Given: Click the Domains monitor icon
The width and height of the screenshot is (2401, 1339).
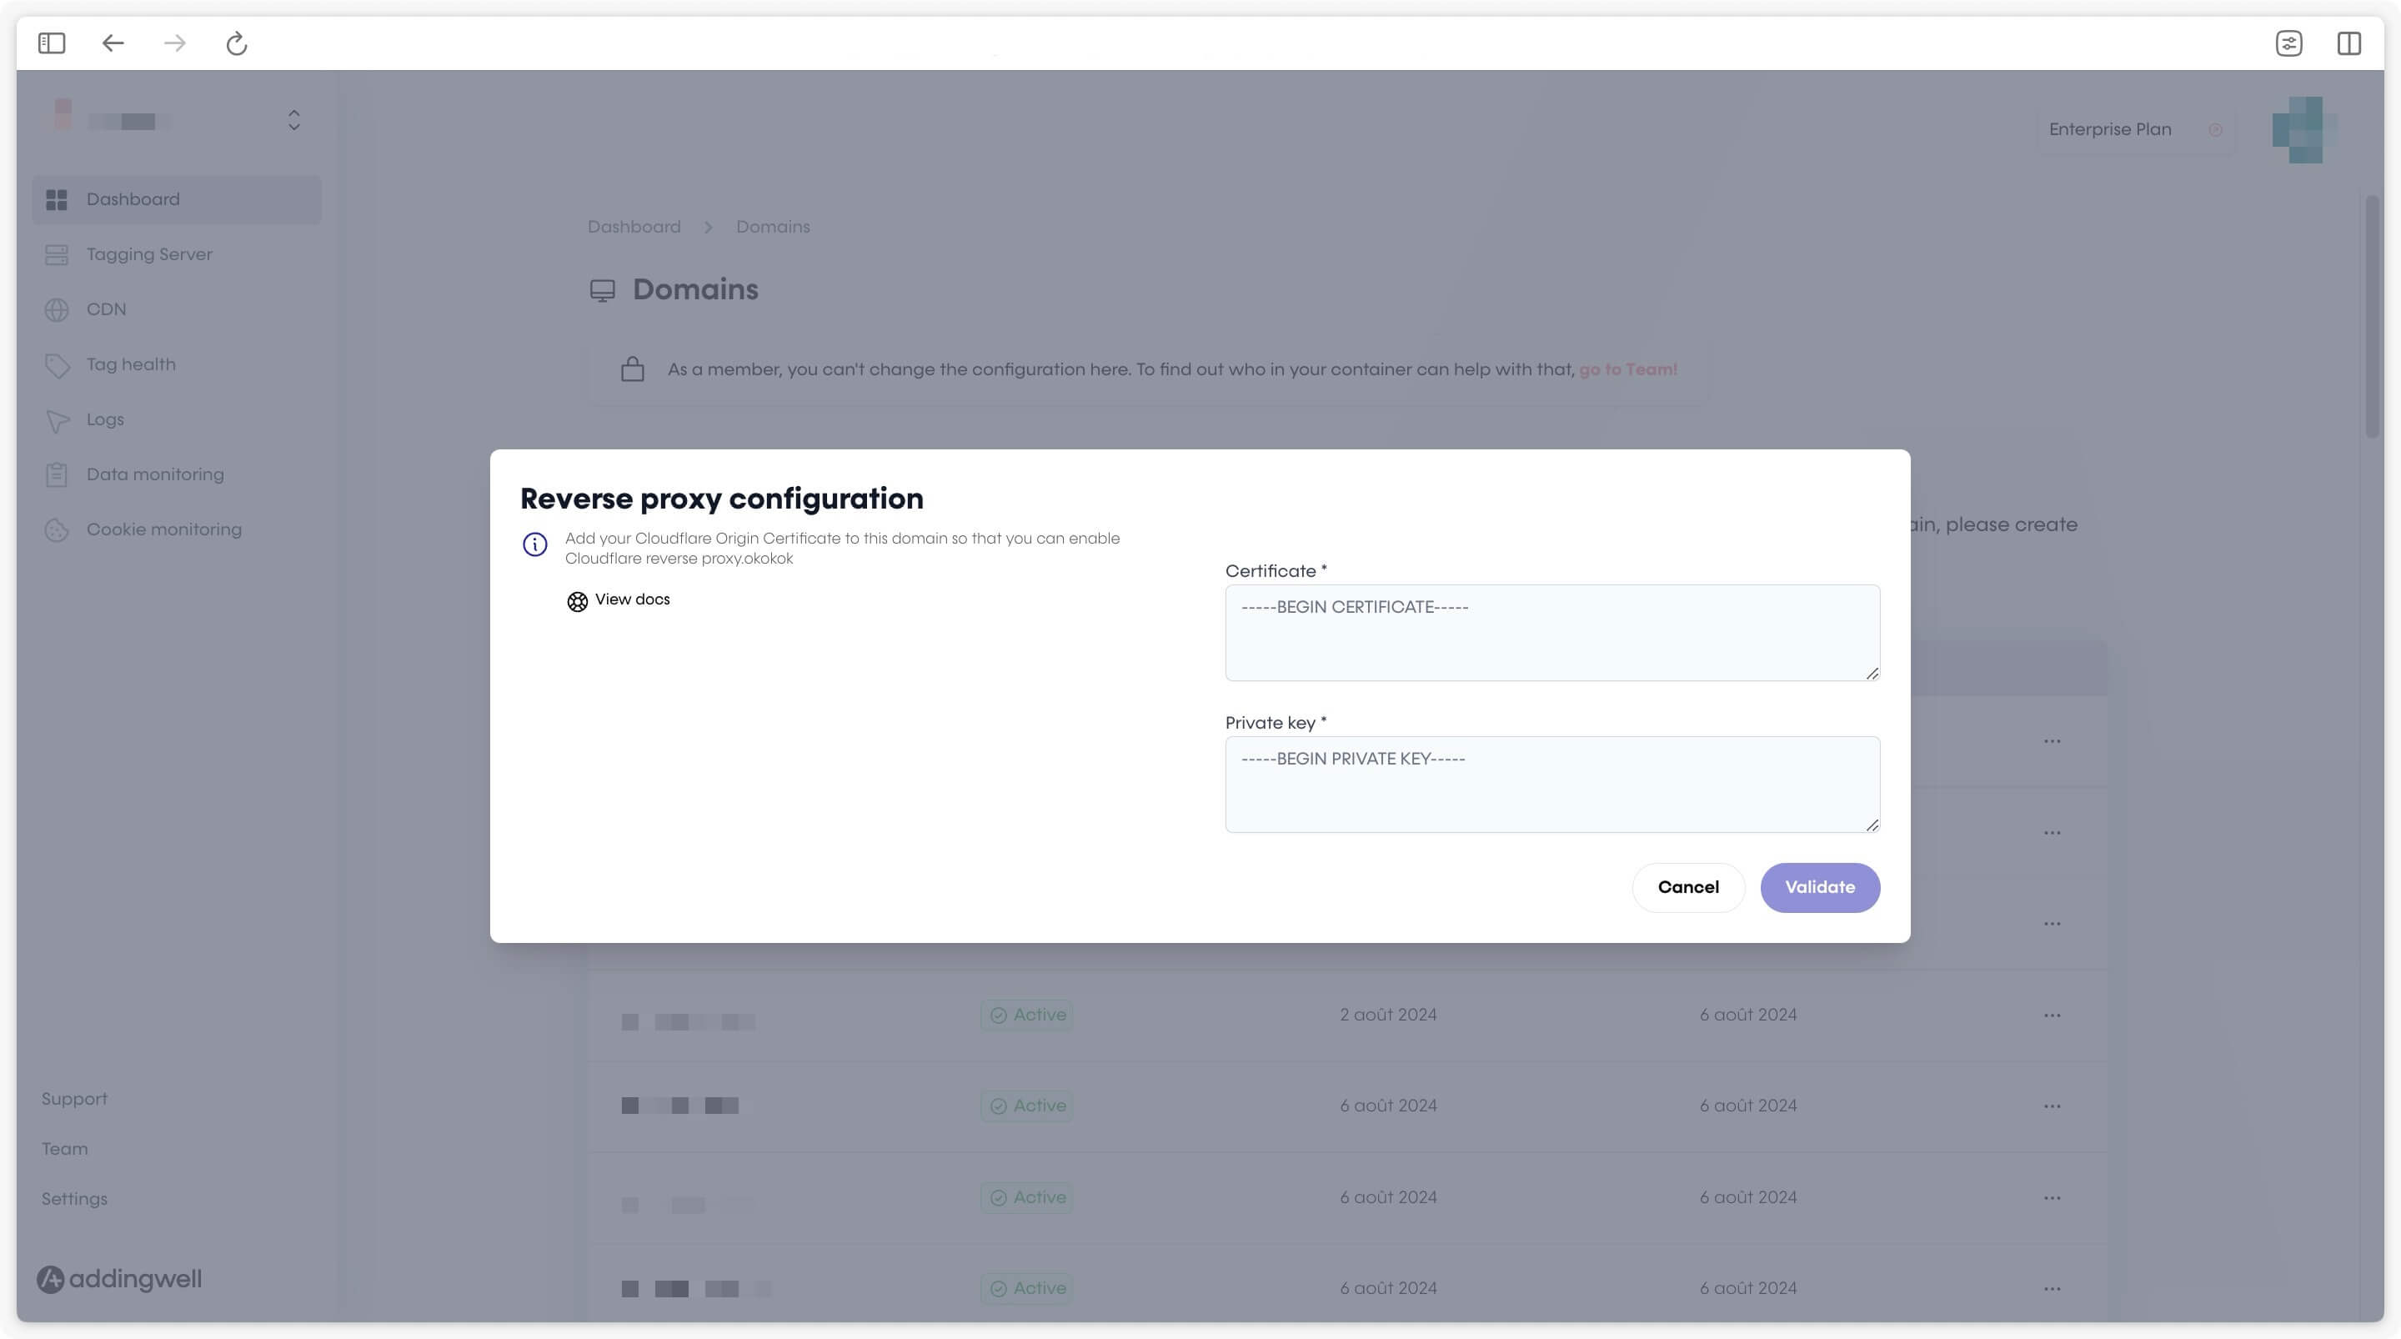Looking at the screenshot, I should [x=602, y=291].
